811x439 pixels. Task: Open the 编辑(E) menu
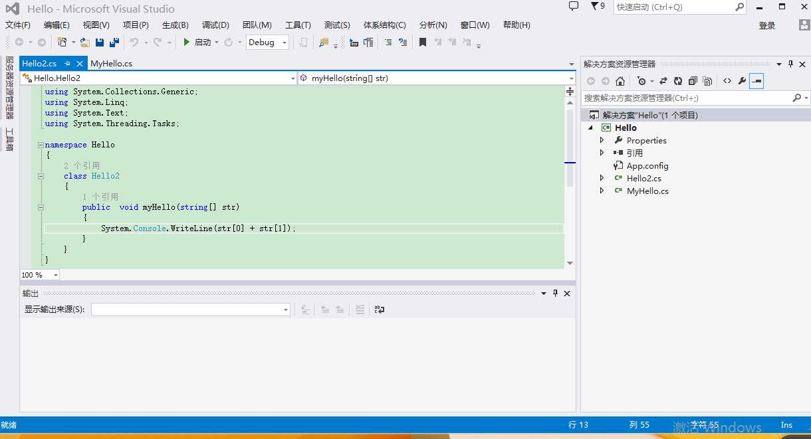(57, 25)
